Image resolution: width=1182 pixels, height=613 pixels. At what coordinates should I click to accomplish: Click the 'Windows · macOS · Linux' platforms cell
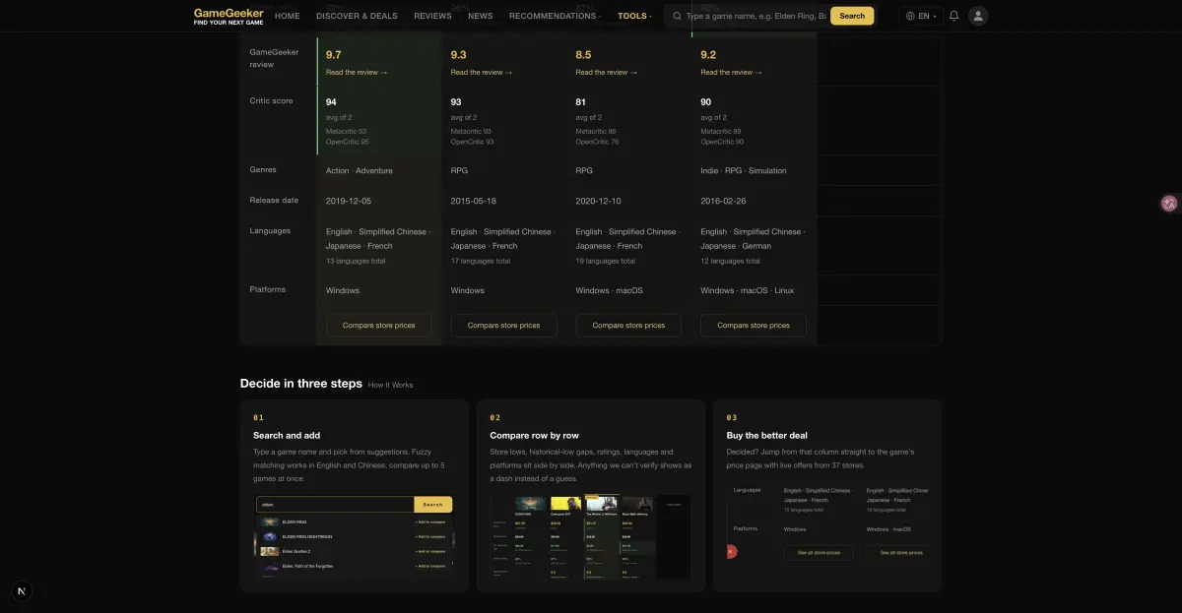[748, 290]
